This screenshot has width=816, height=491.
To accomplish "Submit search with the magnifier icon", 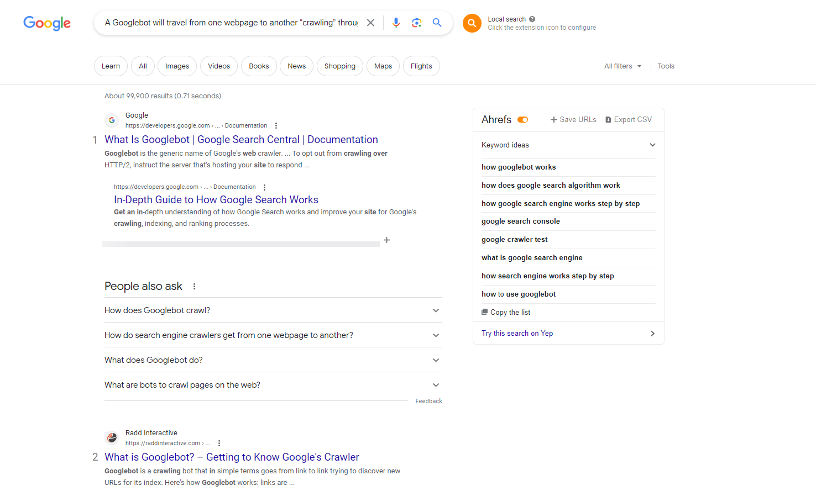I will [x=437, y=23].
